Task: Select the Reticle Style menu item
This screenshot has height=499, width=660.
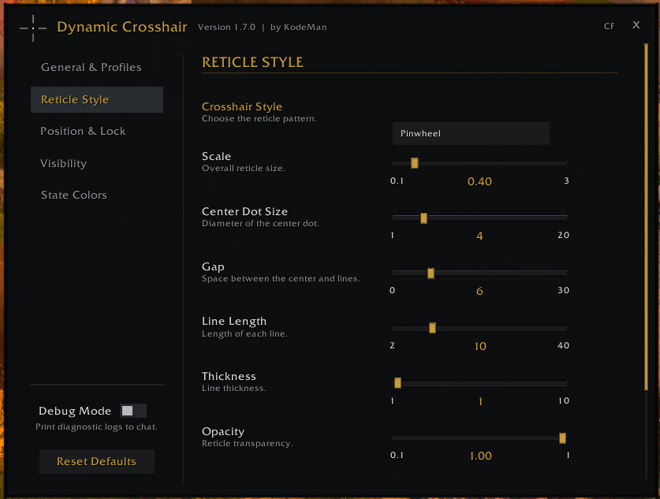Action: (97, 99)
